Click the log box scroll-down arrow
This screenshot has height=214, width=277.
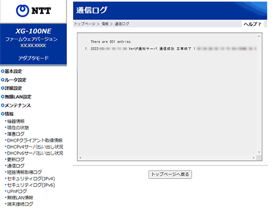(259, 152)
